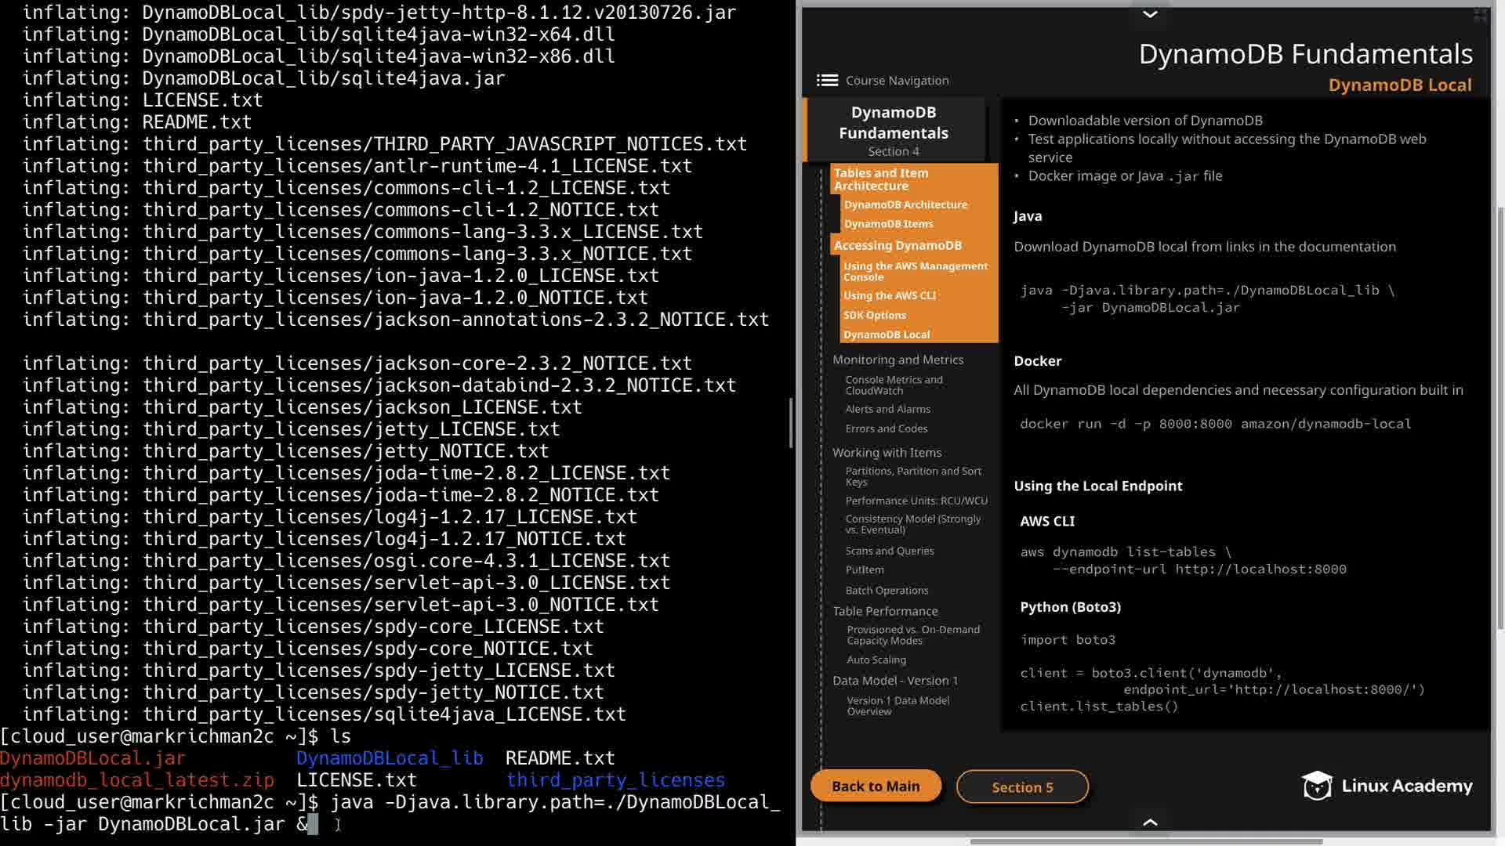Open the SDK Options lesson

point(875,315)
